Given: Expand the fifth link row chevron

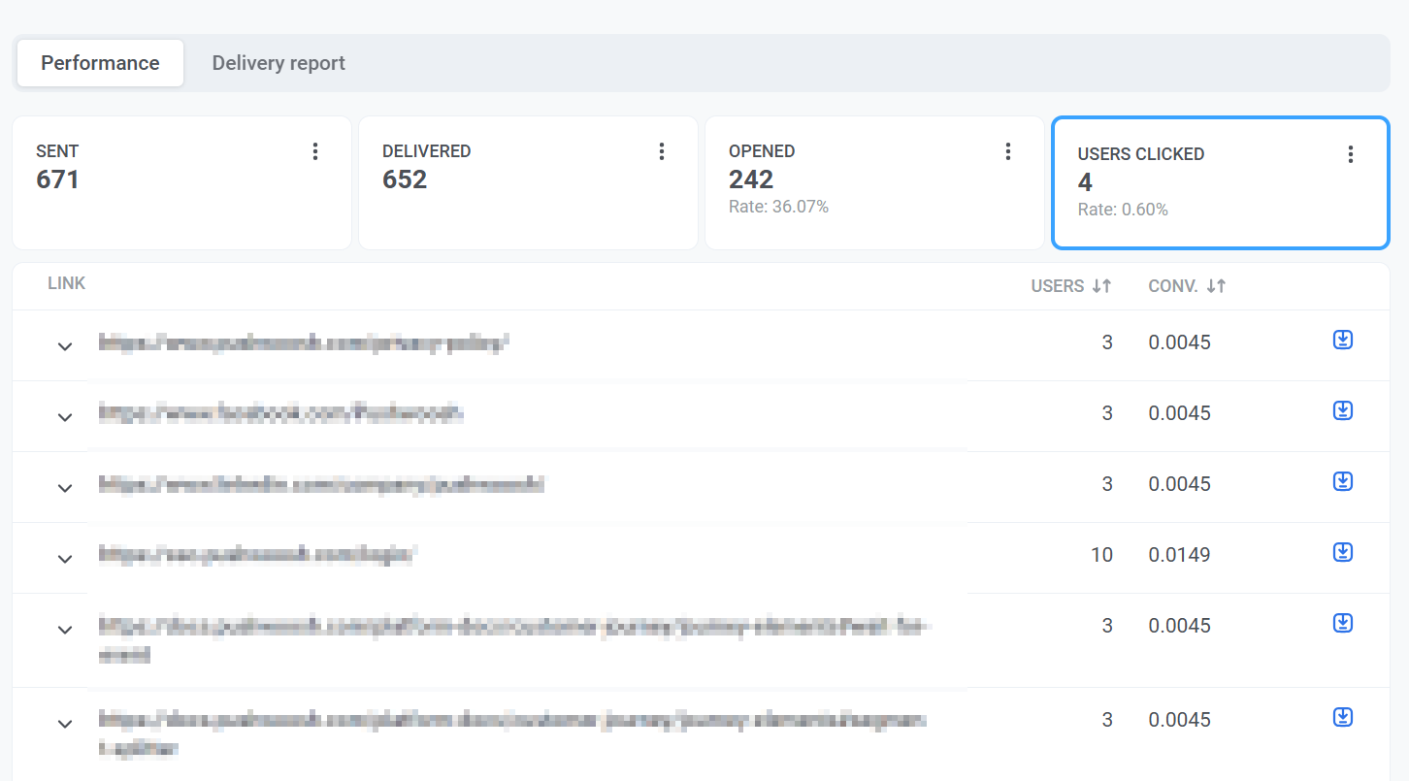Looking at the screenshot, I should (65, 630).
